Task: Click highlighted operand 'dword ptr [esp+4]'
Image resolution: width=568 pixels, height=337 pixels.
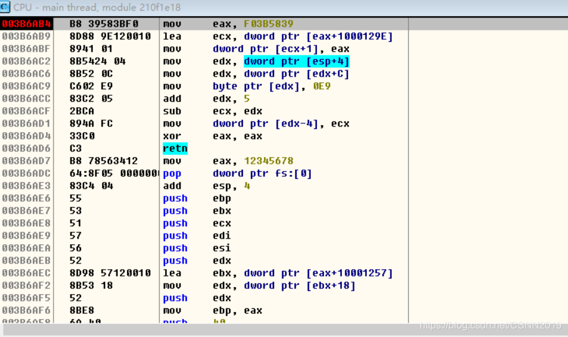Action: coord(296,61)
